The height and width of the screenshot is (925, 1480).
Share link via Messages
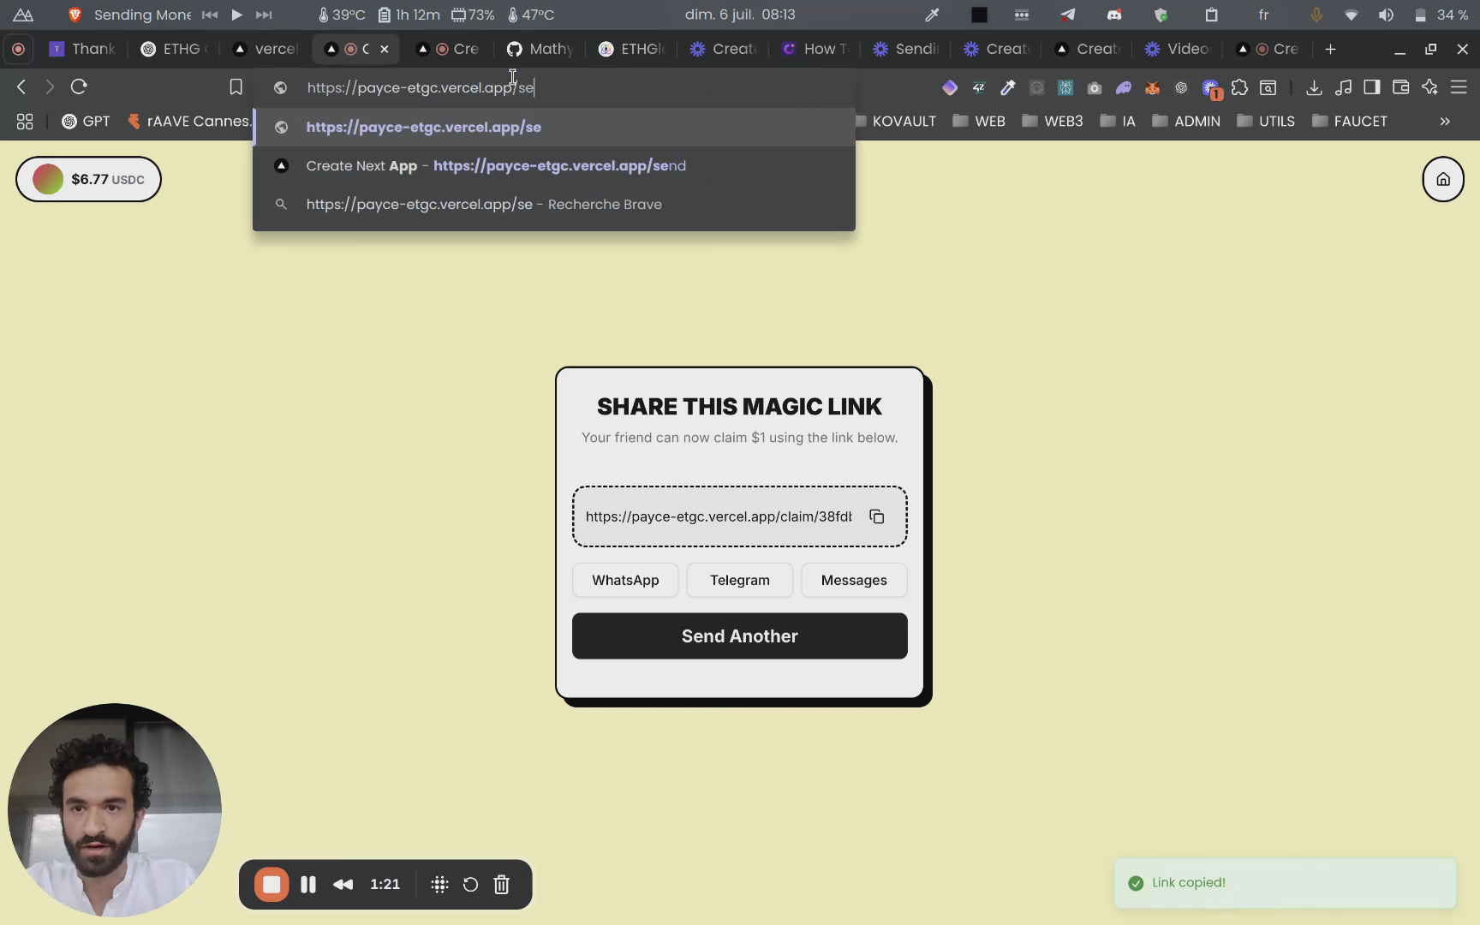click(854, 581)
